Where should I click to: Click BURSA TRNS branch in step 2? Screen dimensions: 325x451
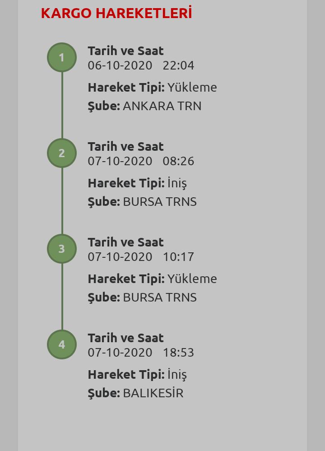[x=160, y=202]
